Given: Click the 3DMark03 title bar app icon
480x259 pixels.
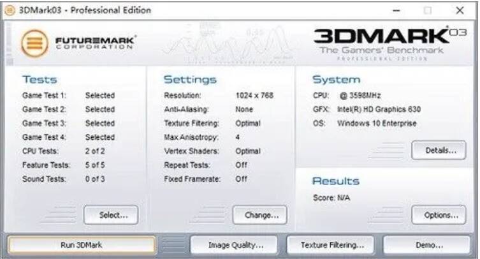Looking at the screenshot, I should tap(10, 10).
